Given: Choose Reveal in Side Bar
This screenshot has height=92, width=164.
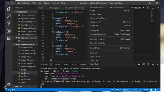Looking at the screenshot, I should point(110,43).
